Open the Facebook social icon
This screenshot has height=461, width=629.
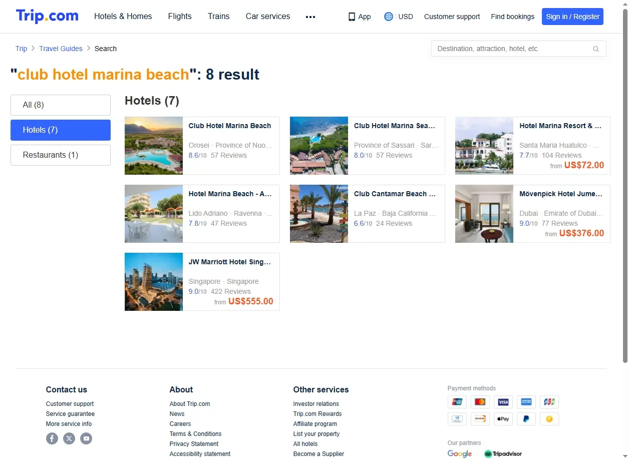click(52, 438)
